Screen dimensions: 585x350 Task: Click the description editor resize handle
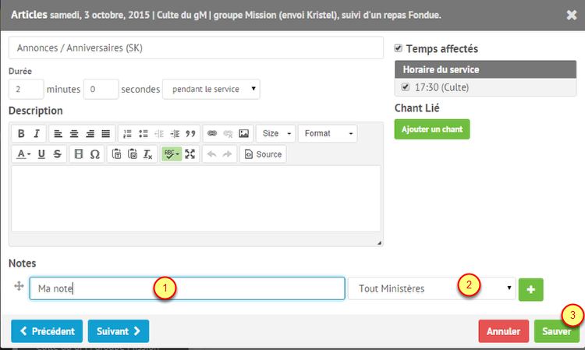379,242
